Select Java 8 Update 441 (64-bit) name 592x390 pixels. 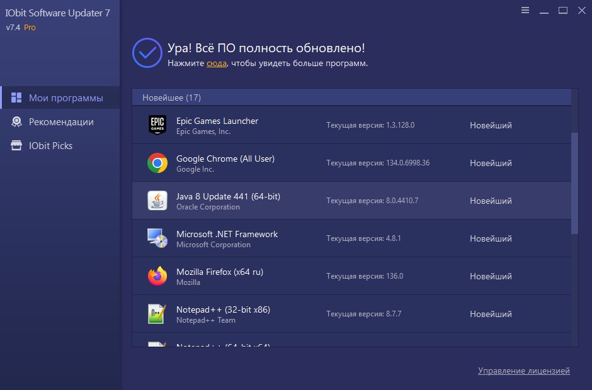[228, 196]
